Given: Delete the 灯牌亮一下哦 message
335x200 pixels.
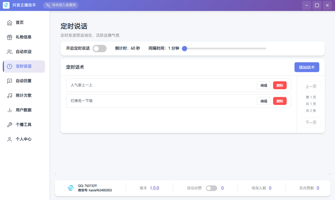Looking at the screenshot, I should tap(280, 101).
